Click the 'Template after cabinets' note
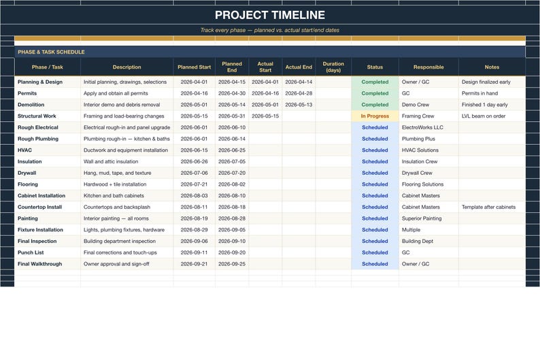This screenshot has height=347, width=540. click(492, 207)
